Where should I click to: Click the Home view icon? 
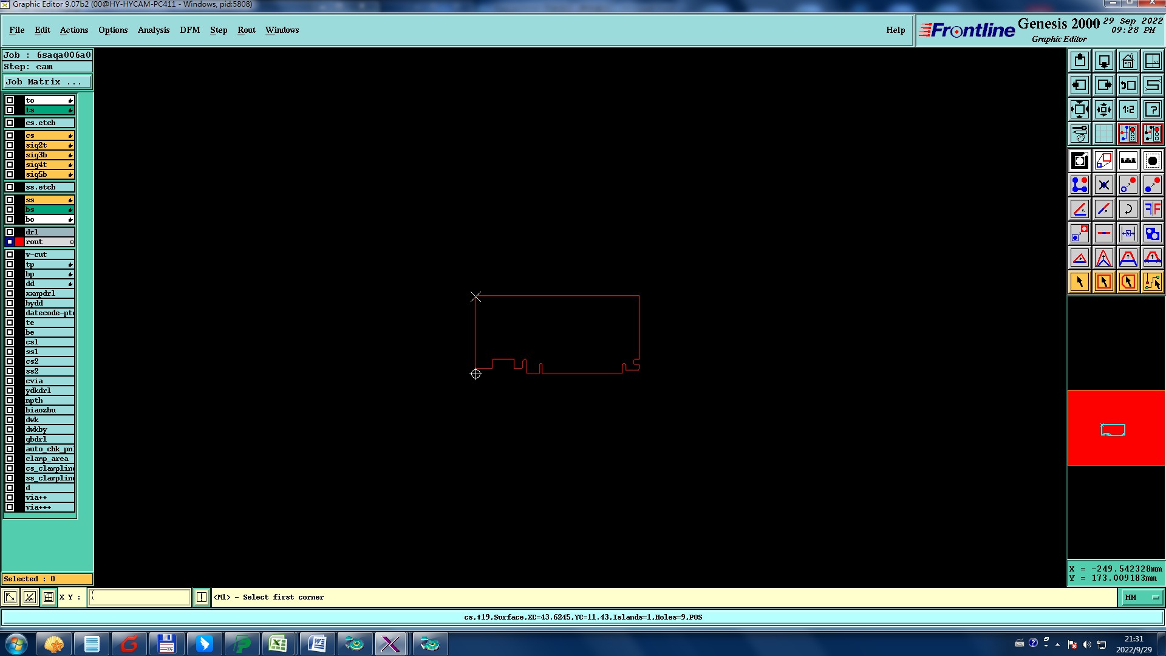(x=1128, y=61)
